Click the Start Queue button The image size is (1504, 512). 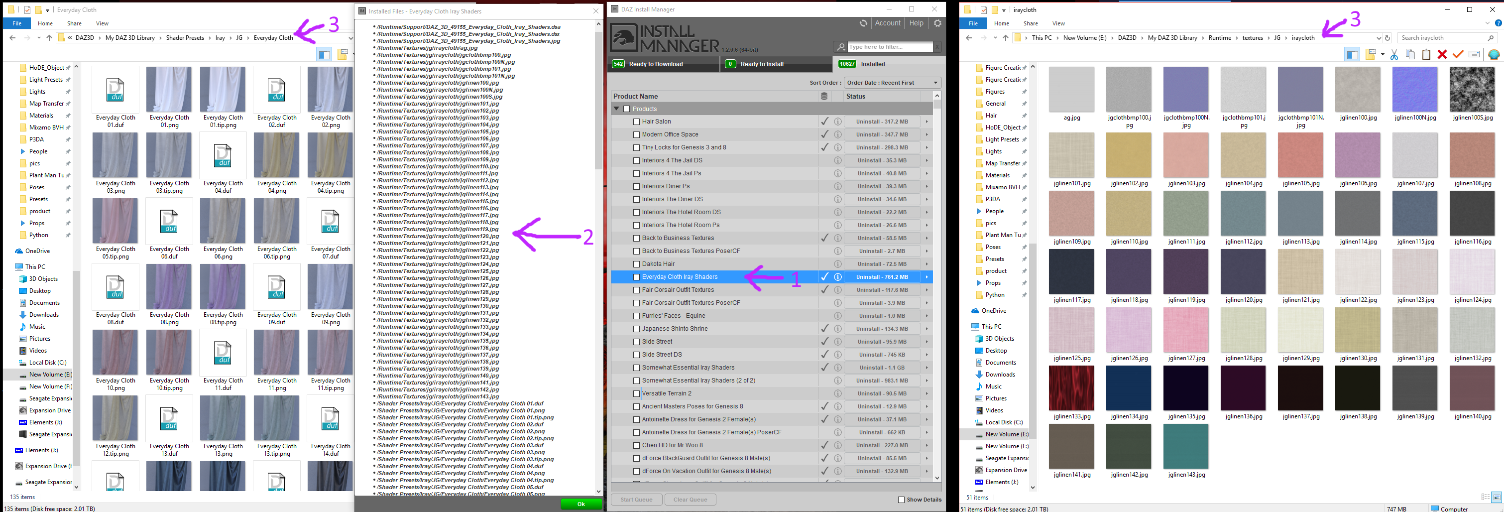pyautogui.click(x=636, y=500)
